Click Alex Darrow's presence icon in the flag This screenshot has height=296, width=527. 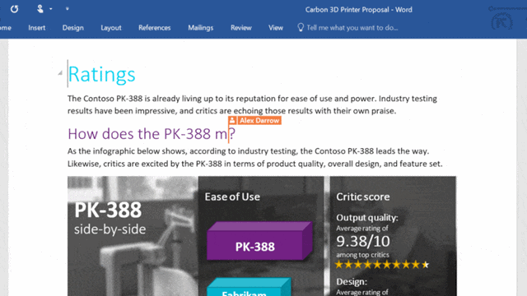click(232, 121)
